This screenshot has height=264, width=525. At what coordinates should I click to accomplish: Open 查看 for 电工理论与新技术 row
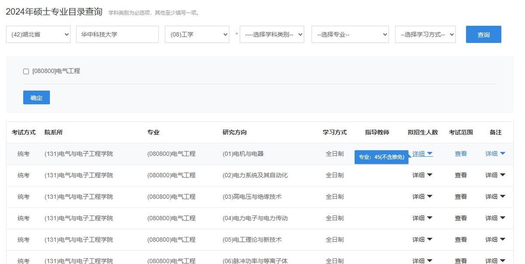click(x=461, y=240)
